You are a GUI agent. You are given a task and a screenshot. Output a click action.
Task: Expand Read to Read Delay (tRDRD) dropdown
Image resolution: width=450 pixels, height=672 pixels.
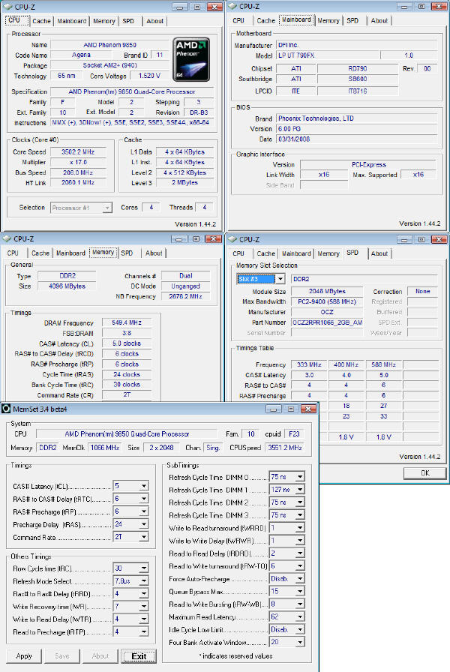[300, 553]
